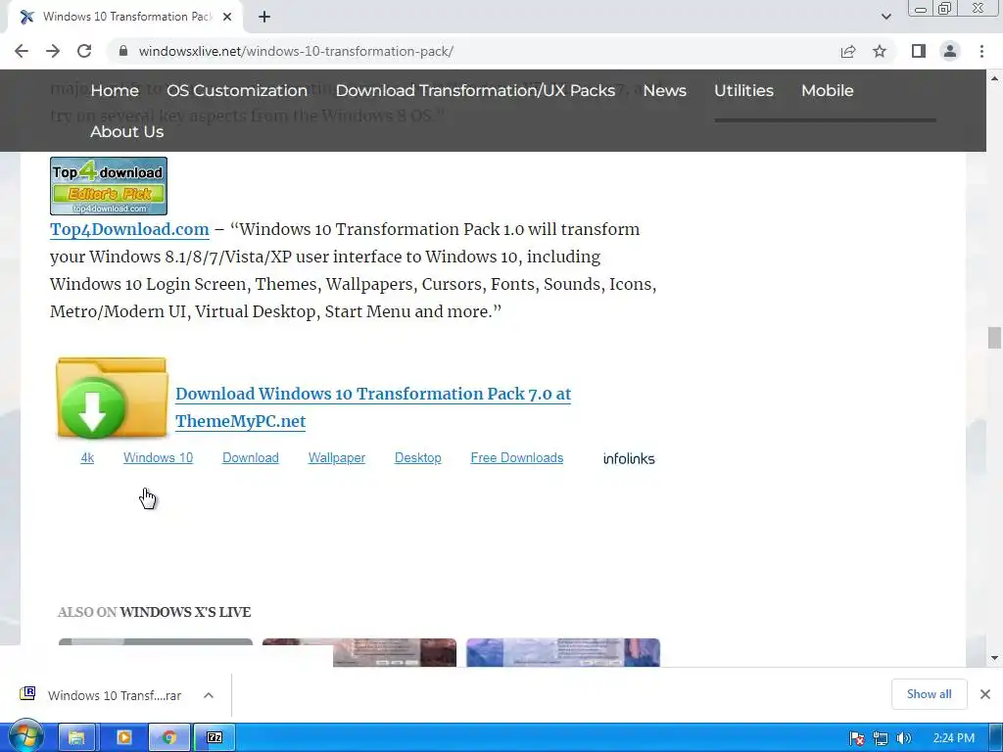1003x752 pixels.
Task: Close the downloads bar
Action: (985, 694)
